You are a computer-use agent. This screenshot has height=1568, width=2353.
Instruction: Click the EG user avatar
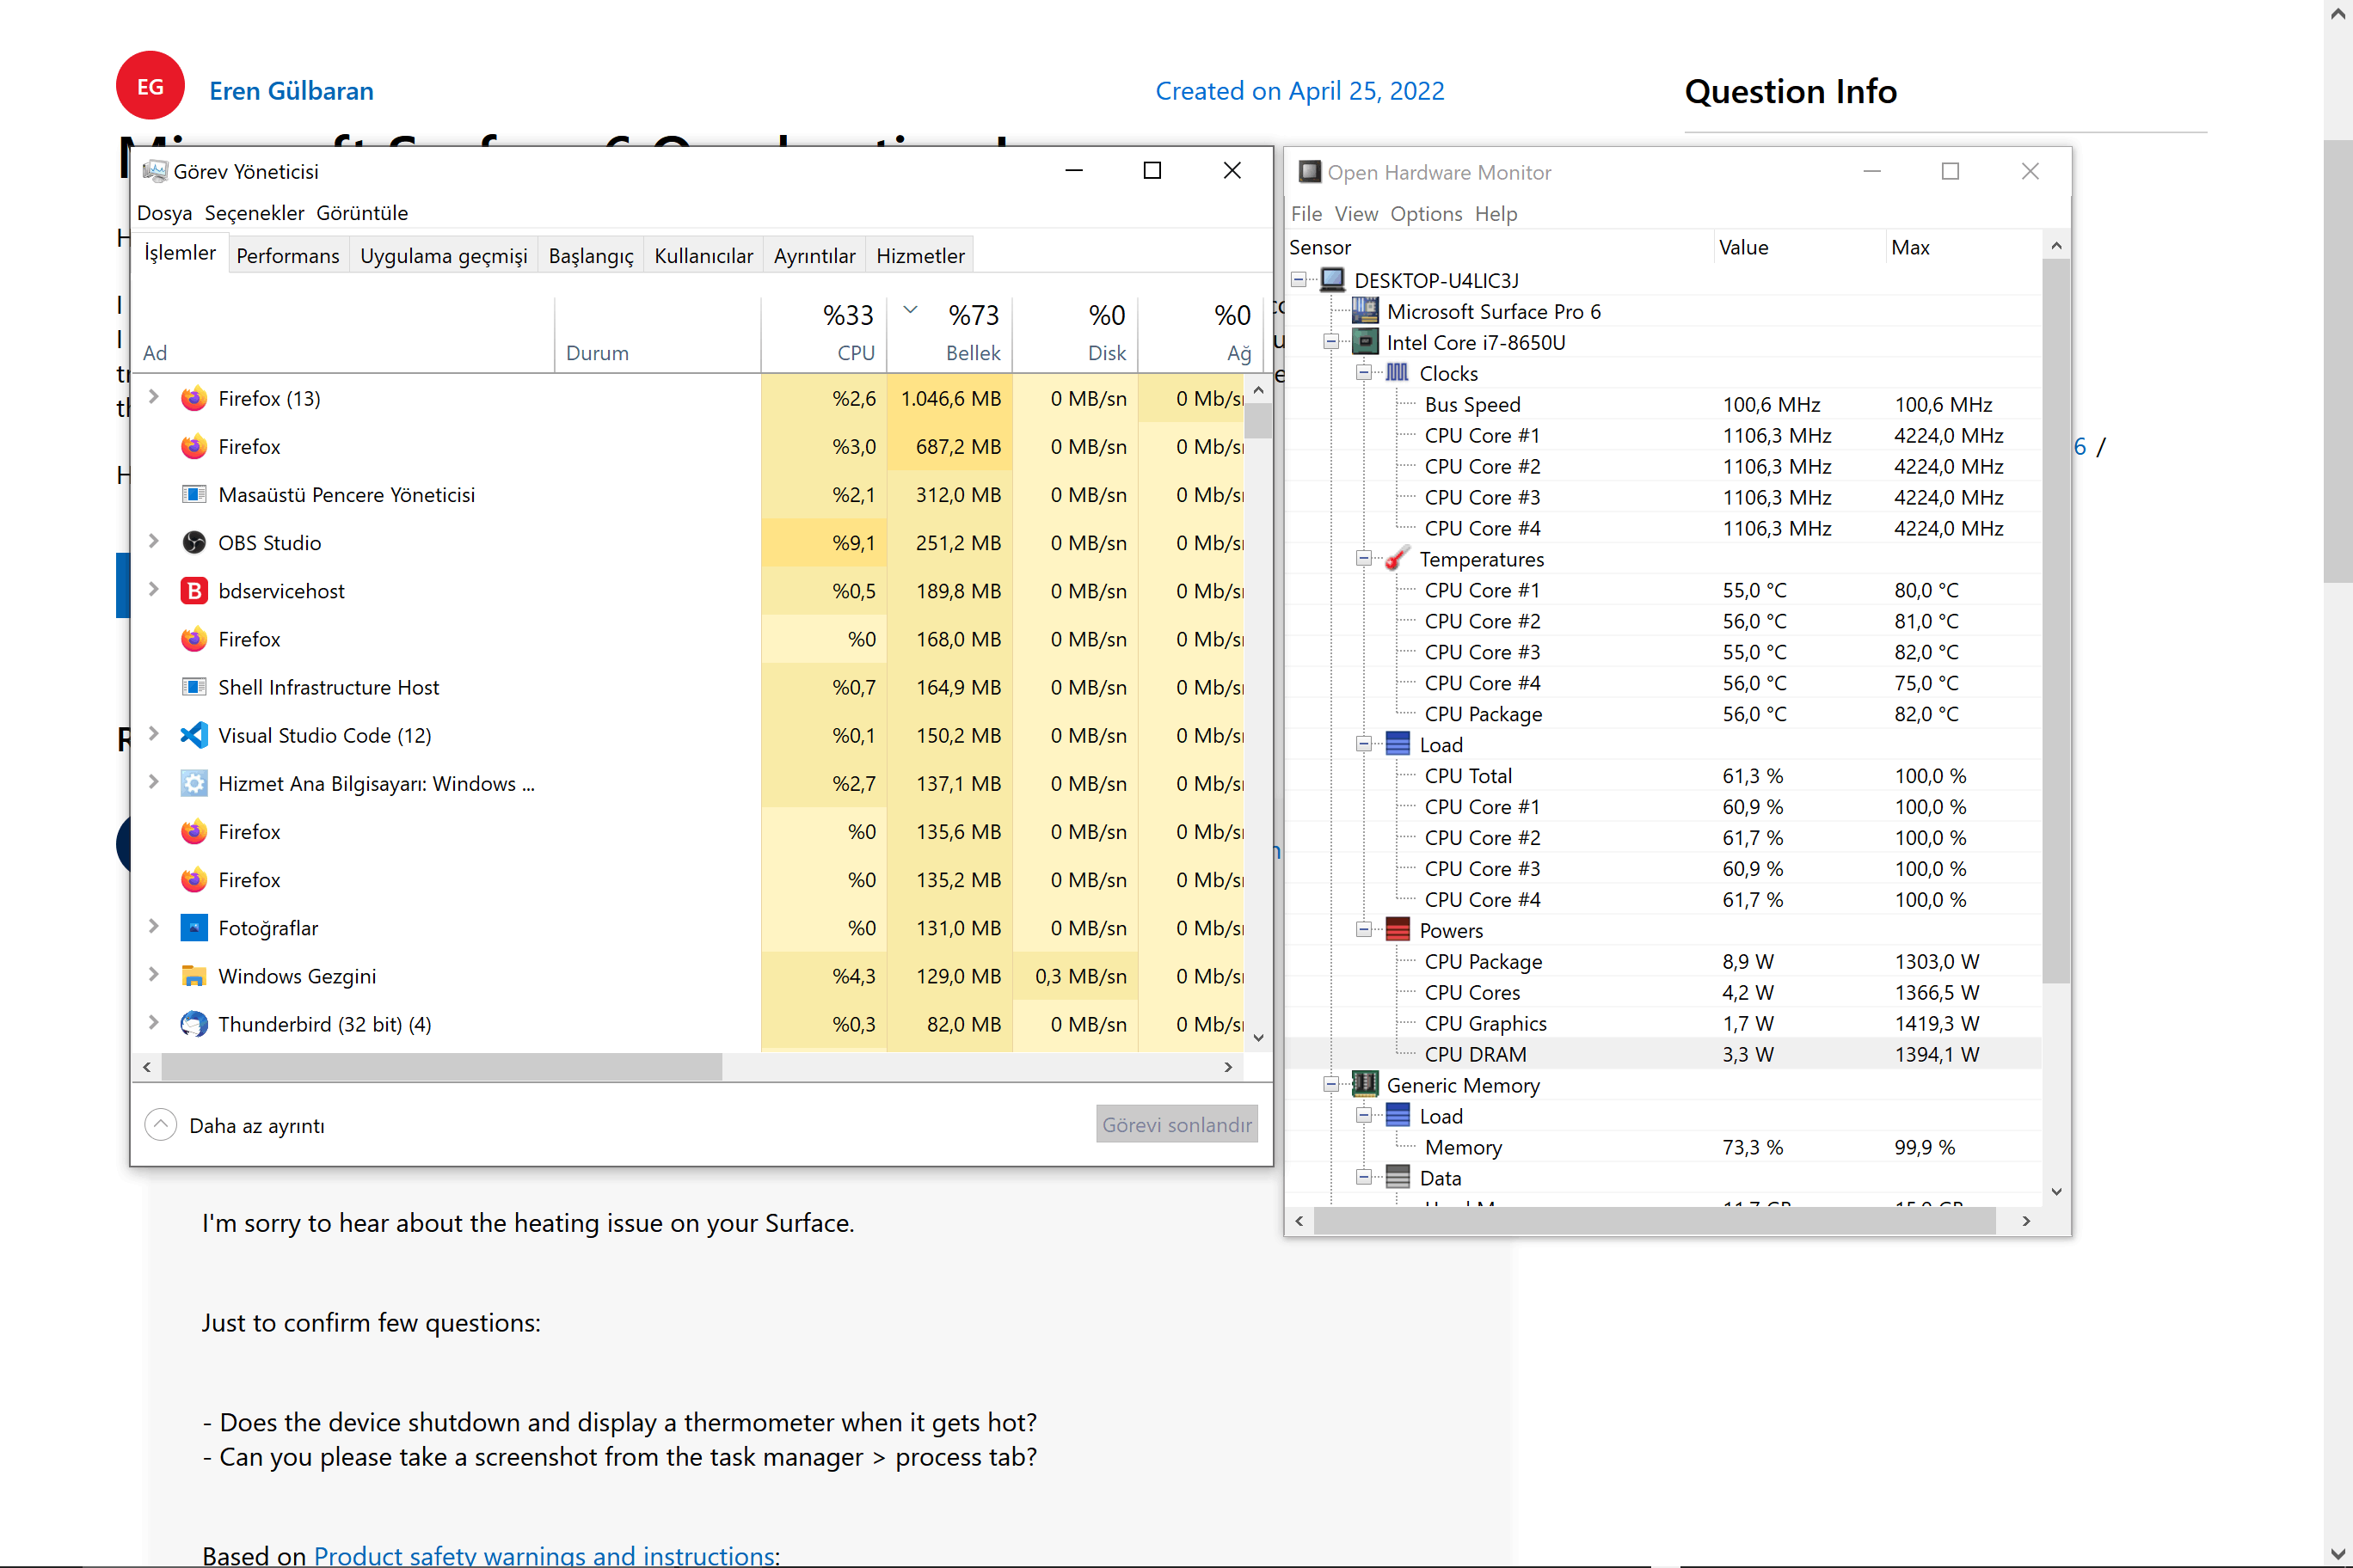pyautogui.click(x=150, y=87)
